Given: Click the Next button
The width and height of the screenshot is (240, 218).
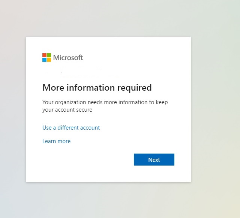Looking at the screenshot, I should click(154, 160).
